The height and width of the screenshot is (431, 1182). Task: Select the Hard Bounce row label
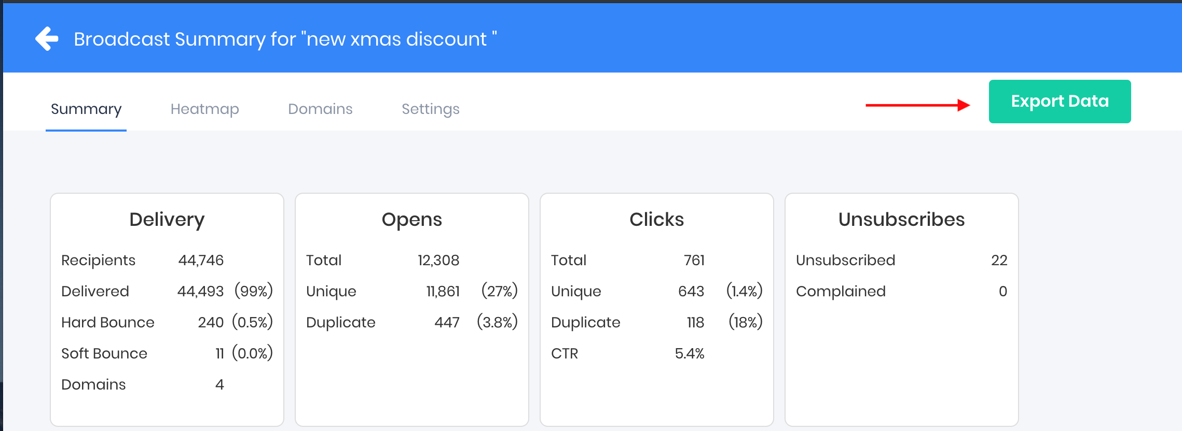coord(108,322)
